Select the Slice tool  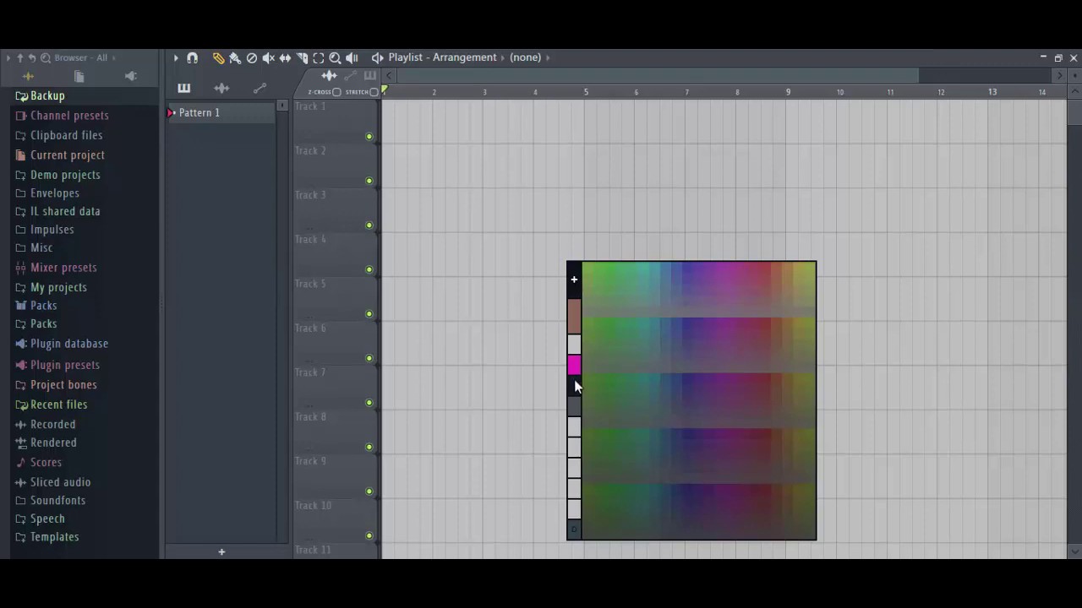pos(302,57)
